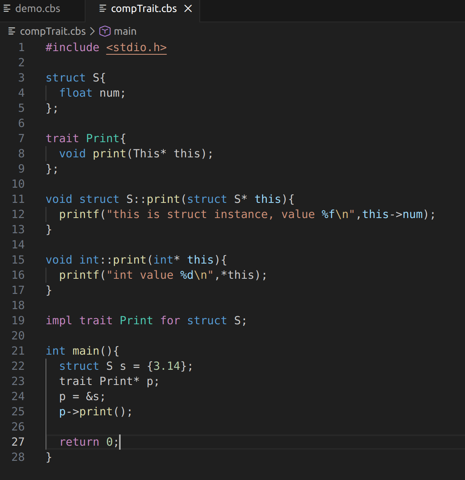Viewport: 465px width, 480px height.
Task: Select the compTrait.cbs editor tab
Action: click(143, 9)
